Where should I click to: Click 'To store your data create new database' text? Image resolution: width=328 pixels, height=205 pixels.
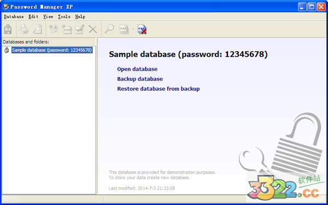point(149,178)
